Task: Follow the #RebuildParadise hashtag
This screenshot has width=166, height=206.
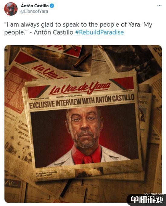Action: (99, 32)
